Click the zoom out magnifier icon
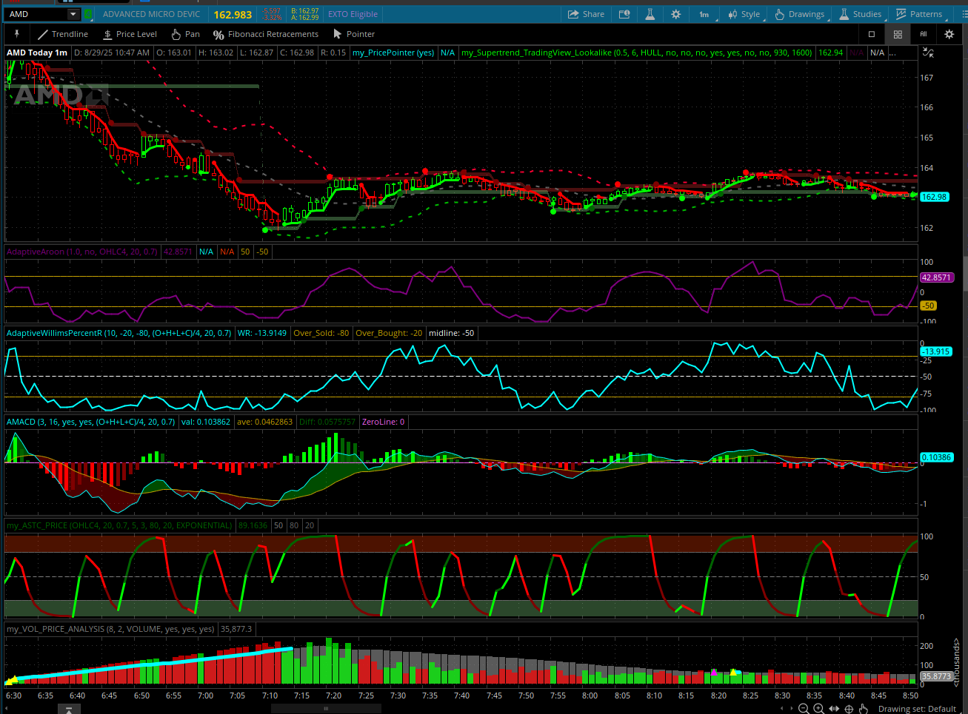968x714 pixels. pos(804,709)
